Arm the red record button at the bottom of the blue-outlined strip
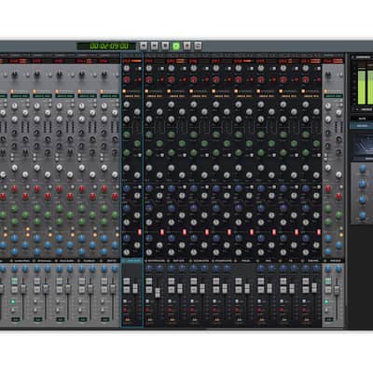 [125, 310]
